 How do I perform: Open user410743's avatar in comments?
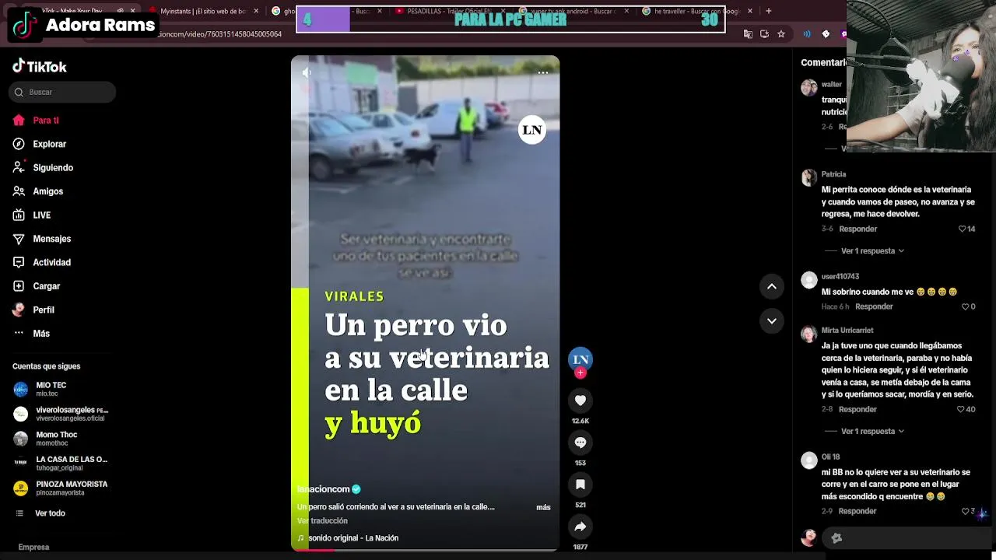809,280
